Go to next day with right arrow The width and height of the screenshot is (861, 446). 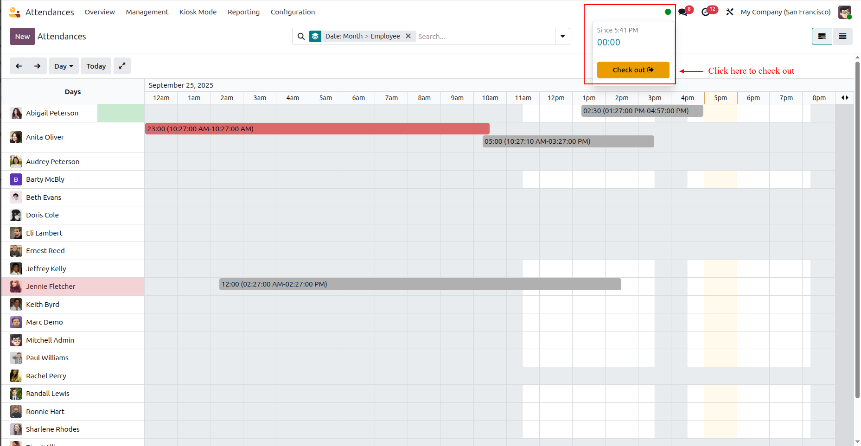(x=37, y=66)
